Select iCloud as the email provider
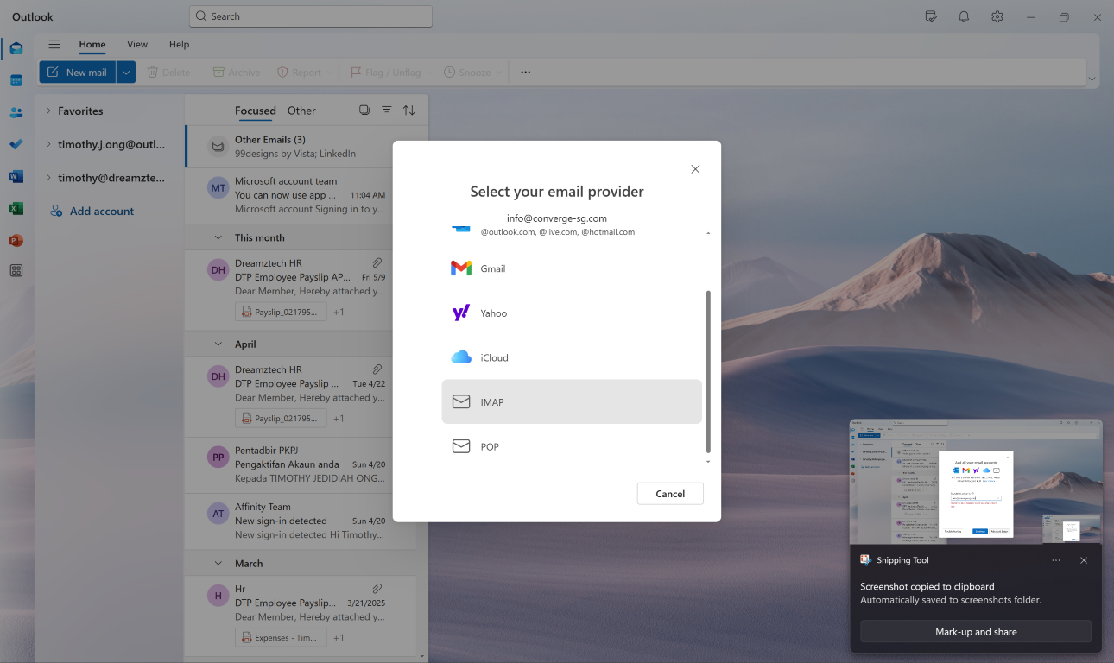This screenshot has height=663, width=1114. (x=572, y=357)
